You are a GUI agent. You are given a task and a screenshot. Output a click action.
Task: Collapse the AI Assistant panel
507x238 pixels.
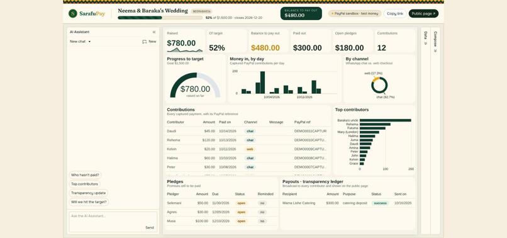coord(154,32)
